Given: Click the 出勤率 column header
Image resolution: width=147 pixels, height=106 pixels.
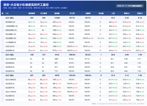Looking at the screenshot, I should [x=88, y=14].
